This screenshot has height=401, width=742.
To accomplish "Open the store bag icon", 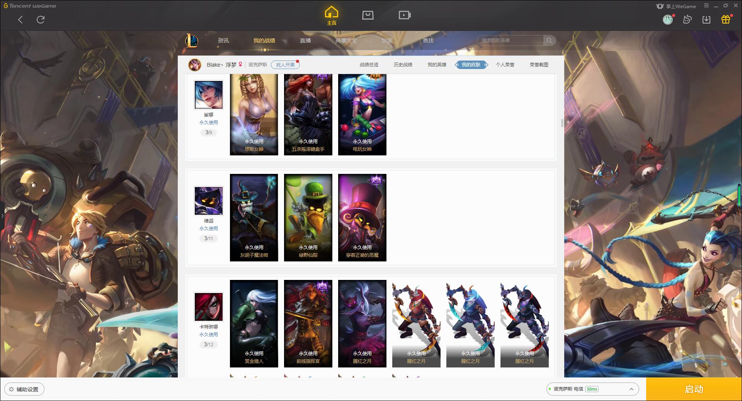I will point(368,15).
